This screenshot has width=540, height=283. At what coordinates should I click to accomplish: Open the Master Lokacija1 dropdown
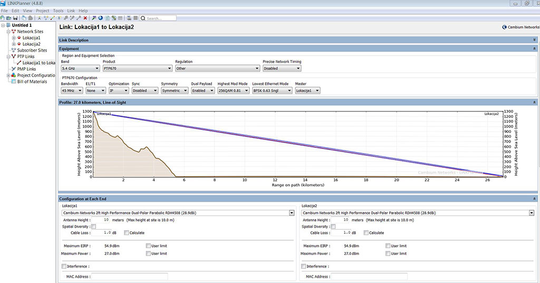(x=307, y=90)
